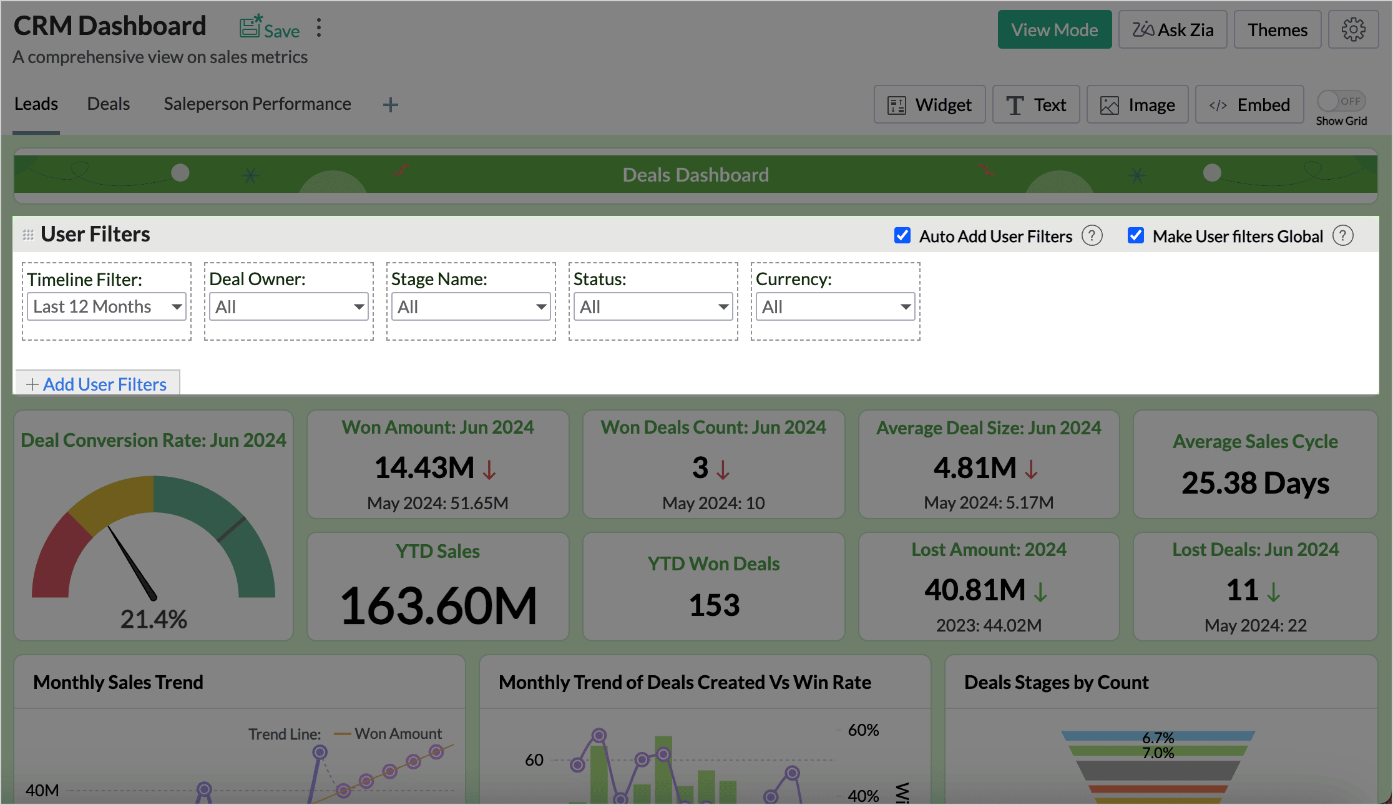Viewport: 1393px width, 805px height.
Task: Switch to the Deals tab
Action: pos(109,104)
